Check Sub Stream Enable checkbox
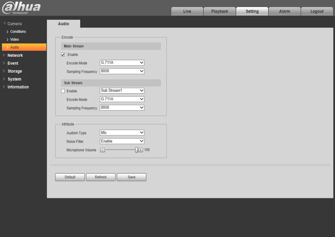335x237 pixels. (63, 91)
